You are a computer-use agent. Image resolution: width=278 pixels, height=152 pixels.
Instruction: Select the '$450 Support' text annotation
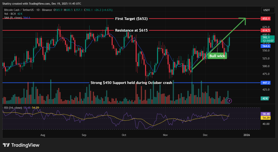pyautogui.click(x=131, y=83)
